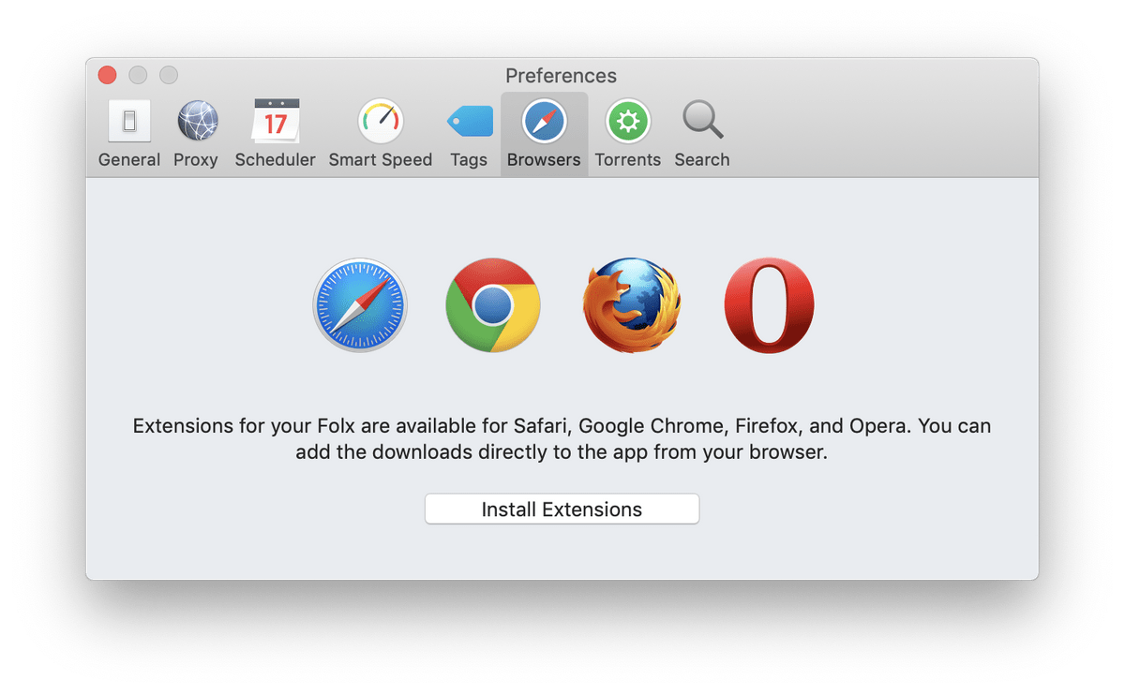Screen dimensions: 1125x694
Task: Select the Smart Speed gauge icon
Action: pos(381,122)
